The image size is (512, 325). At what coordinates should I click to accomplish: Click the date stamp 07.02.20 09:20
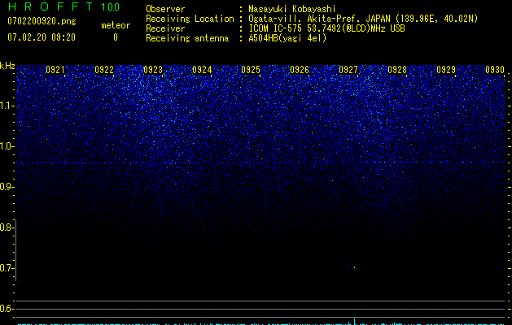tap(42, 37)
